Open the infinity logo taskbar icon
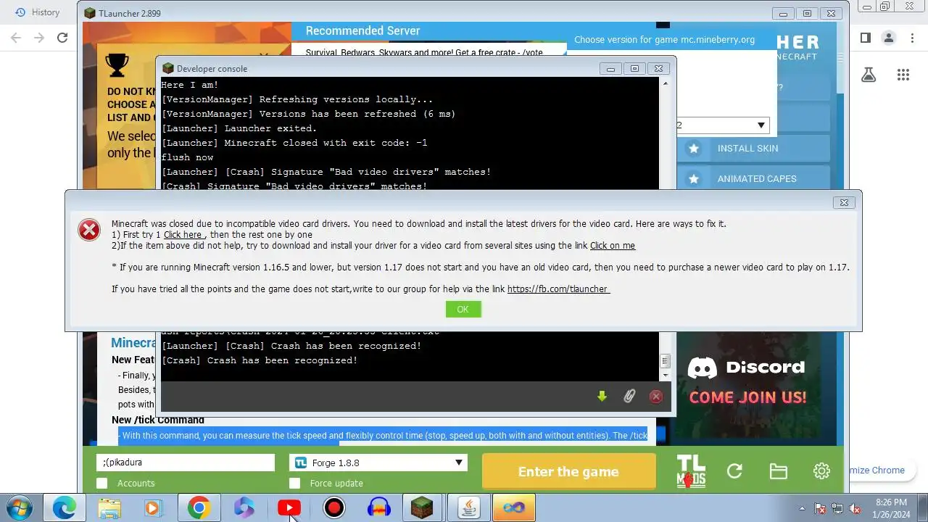 [514, 507]
